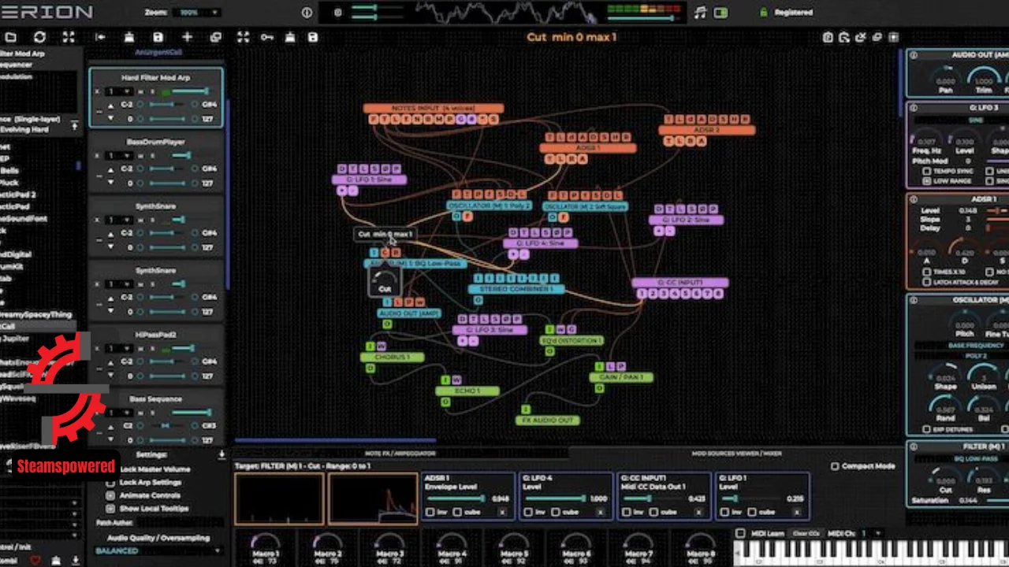1009x567 pixels.
Task: Select the Echo 1 node
Action: [x=467, y=391]
